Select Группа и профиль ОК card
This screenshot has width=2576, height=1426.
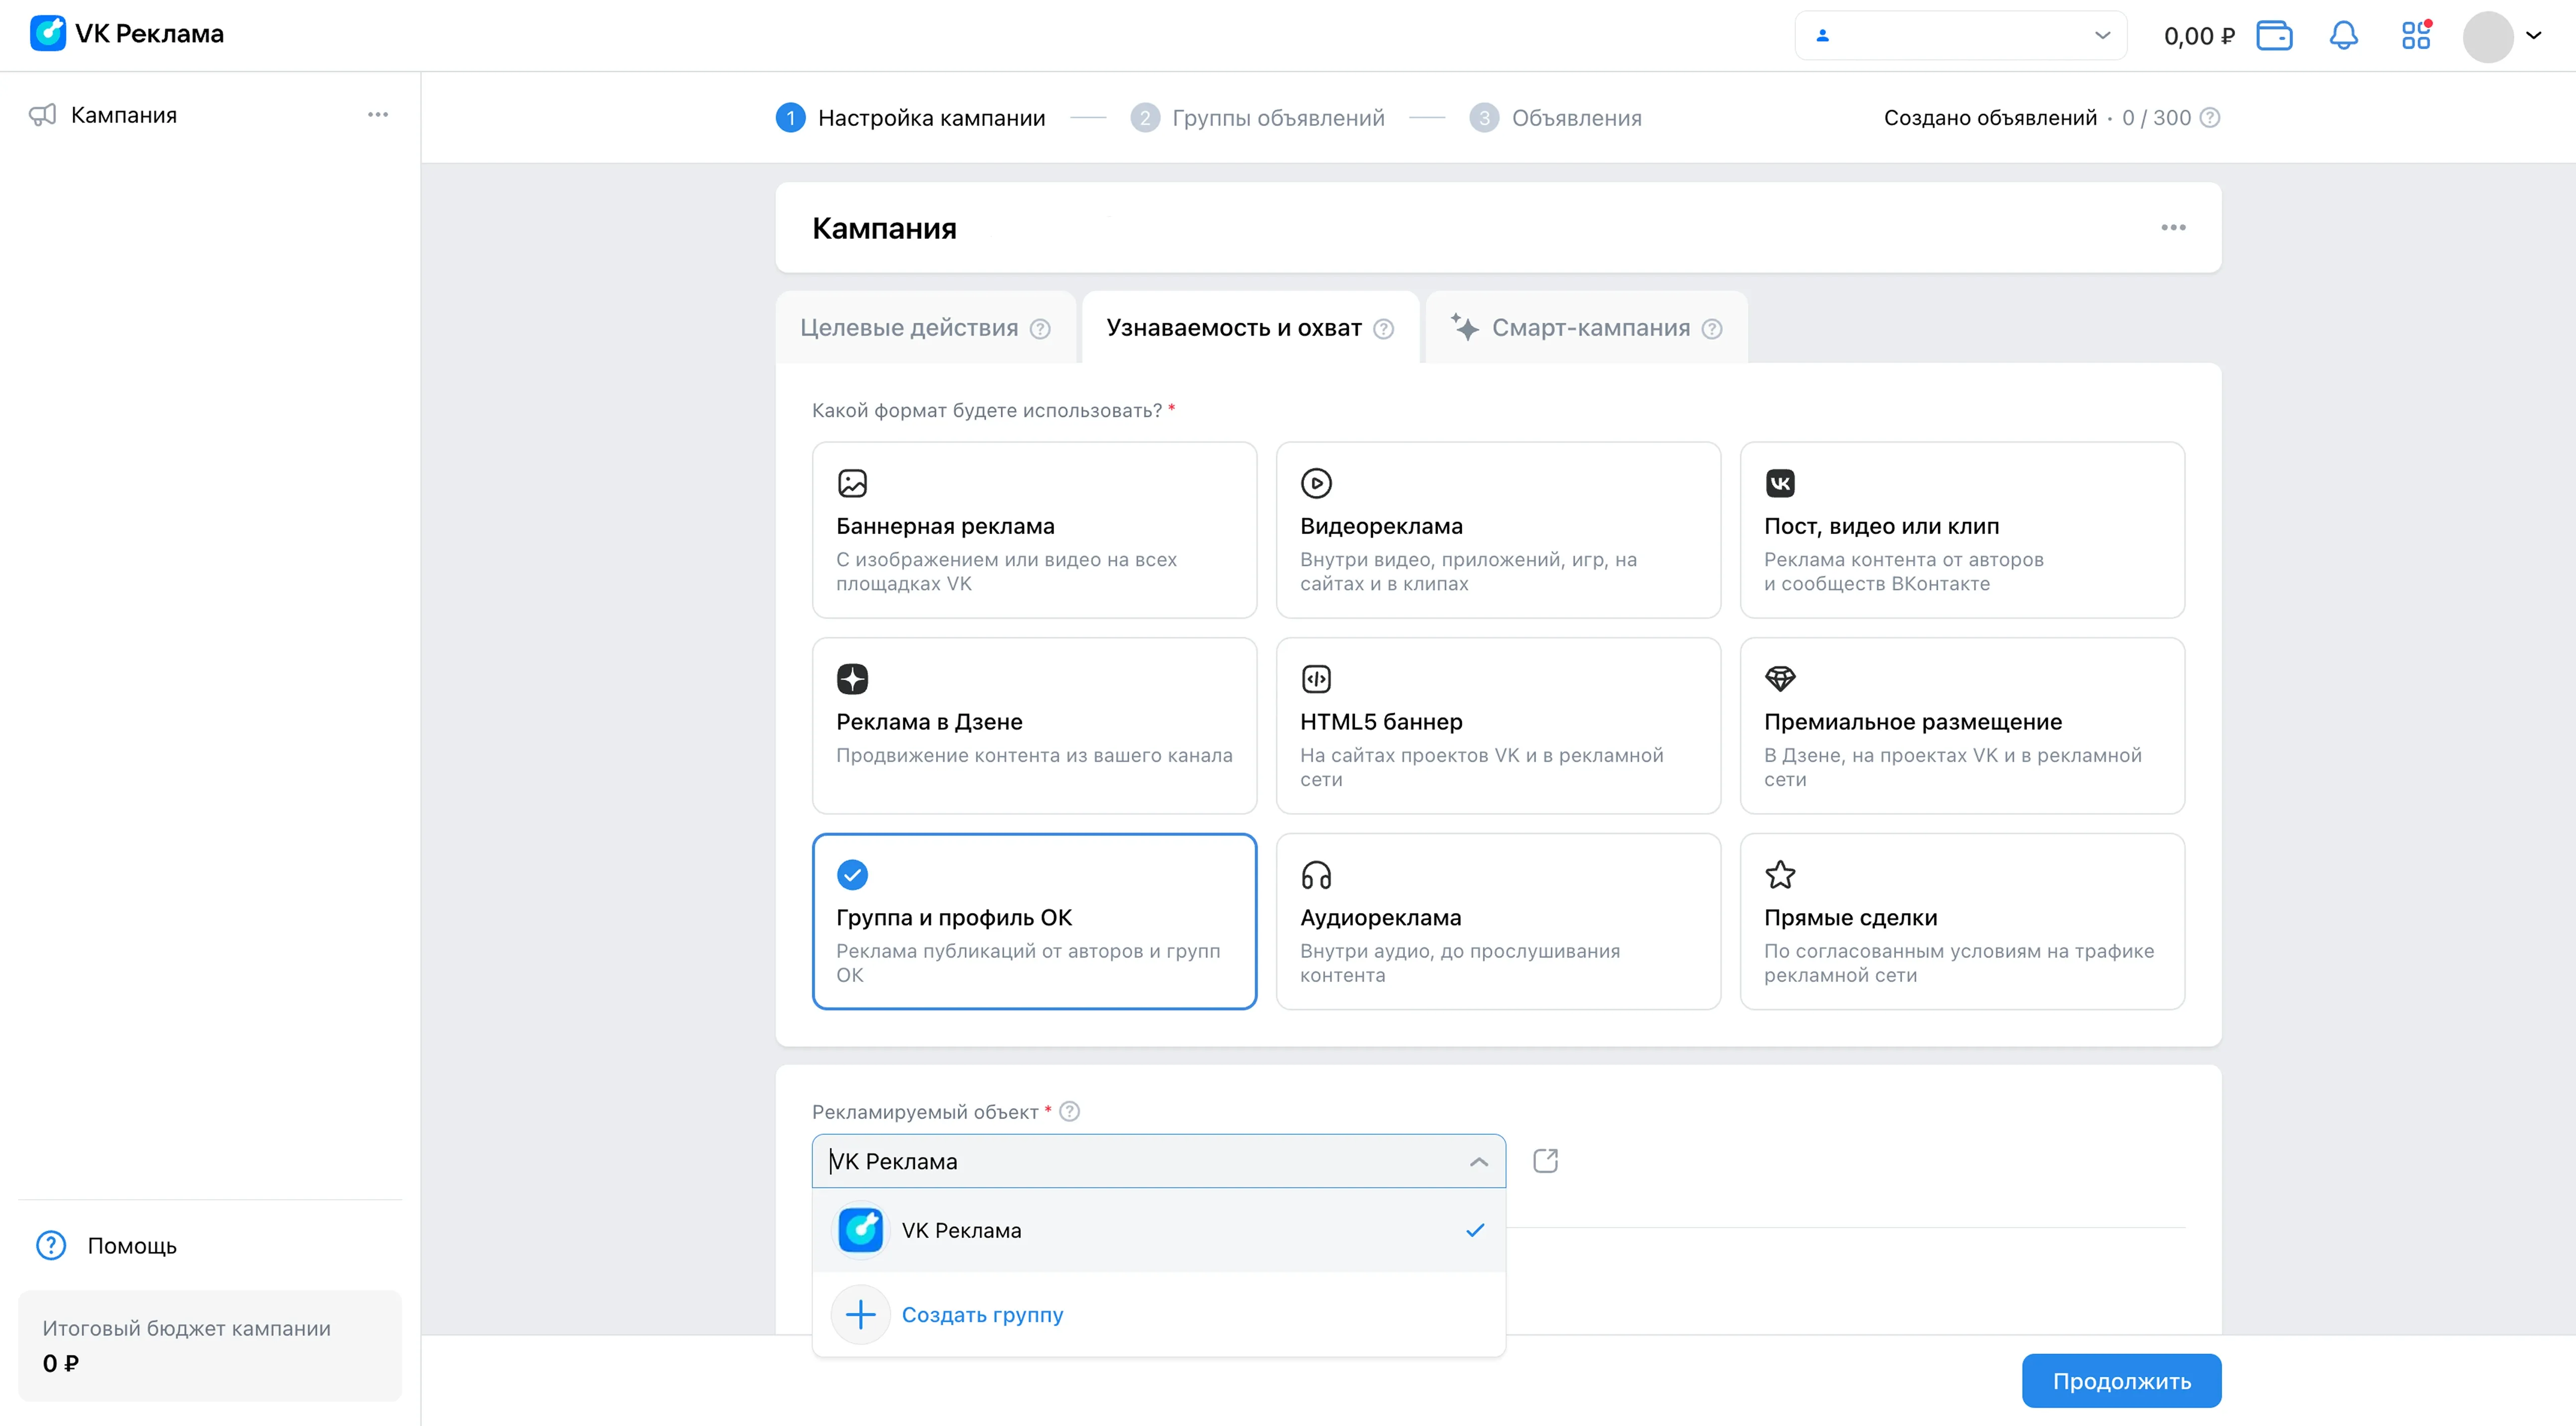1034,922
